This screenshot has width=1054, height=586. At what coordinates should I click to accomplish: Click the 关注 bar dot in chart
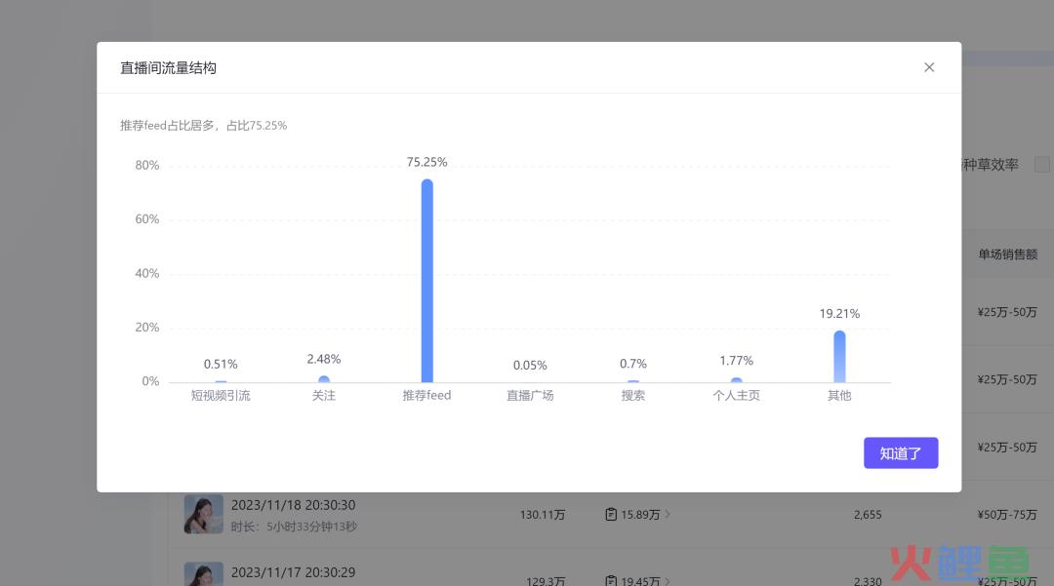point(324,379)
